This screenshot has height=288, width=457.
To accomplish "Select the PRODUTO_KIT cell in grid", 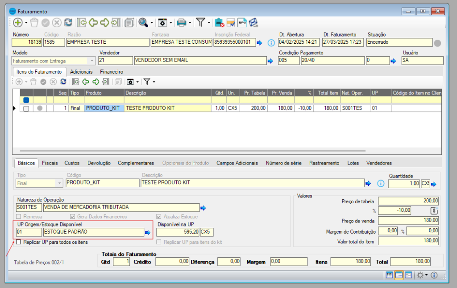I will 104,108.
